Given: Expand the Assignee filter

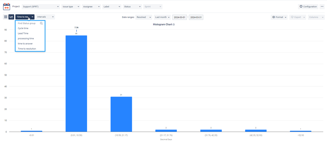Looking at the screenshot, I should pyautogui.click(x=91, y=7).
